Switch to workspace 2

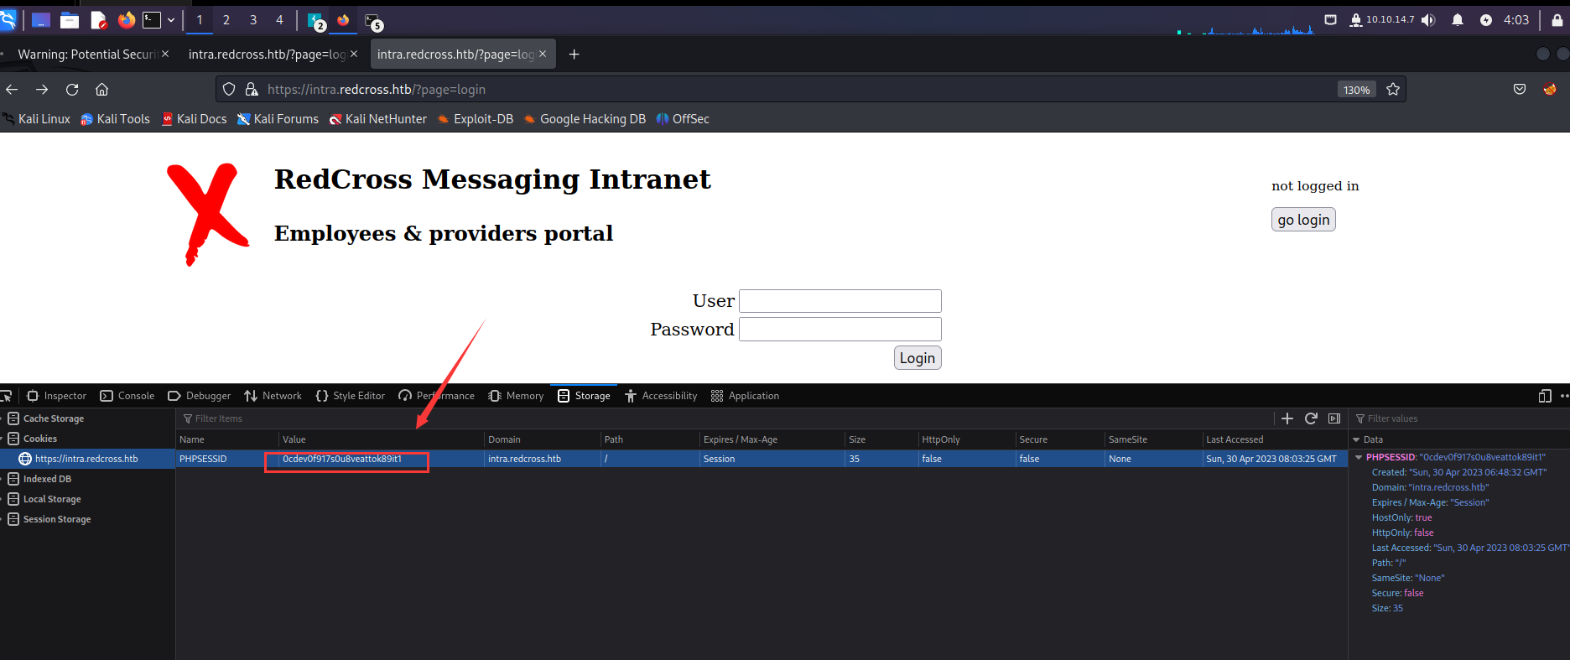(226, 20)
